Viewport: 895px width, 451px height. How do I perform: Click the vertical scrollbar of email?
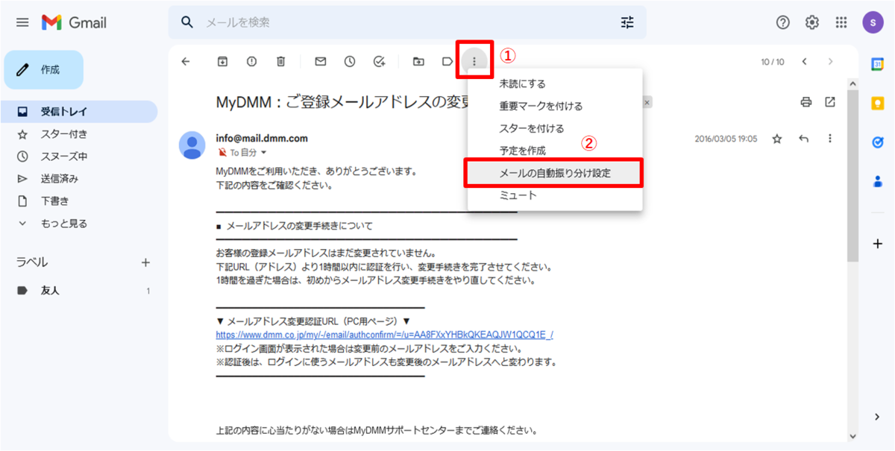[x=852, y=175]
